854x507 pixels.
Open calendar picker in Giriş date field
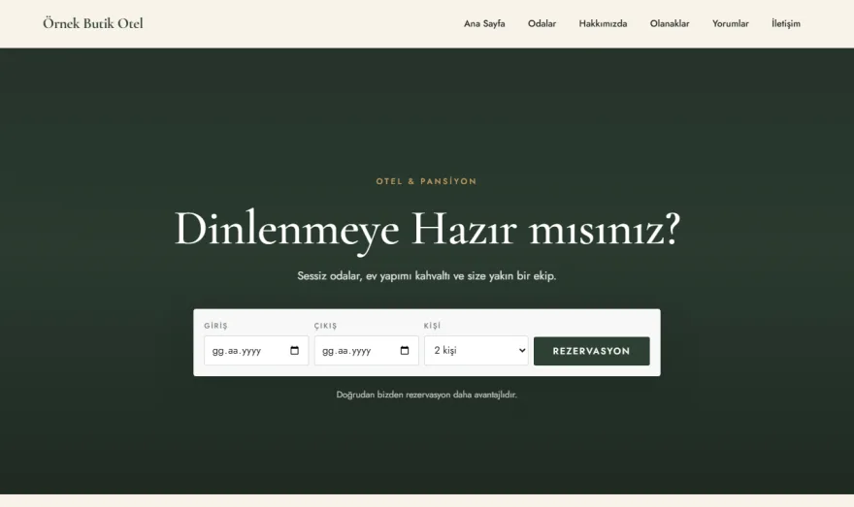[295, 350]
